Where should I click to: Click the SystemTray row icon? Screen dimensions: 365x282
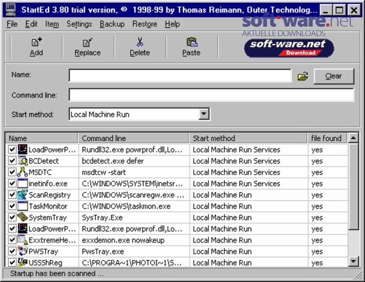23,217
